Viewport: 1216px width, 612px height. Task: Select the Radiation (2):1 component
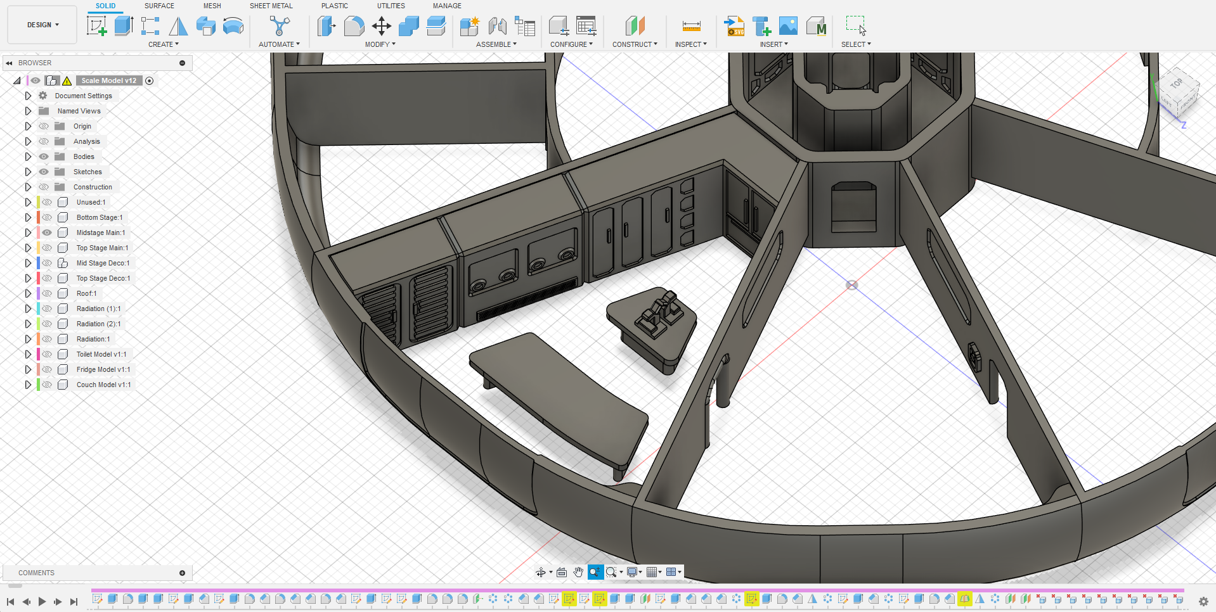click(98, 324)
